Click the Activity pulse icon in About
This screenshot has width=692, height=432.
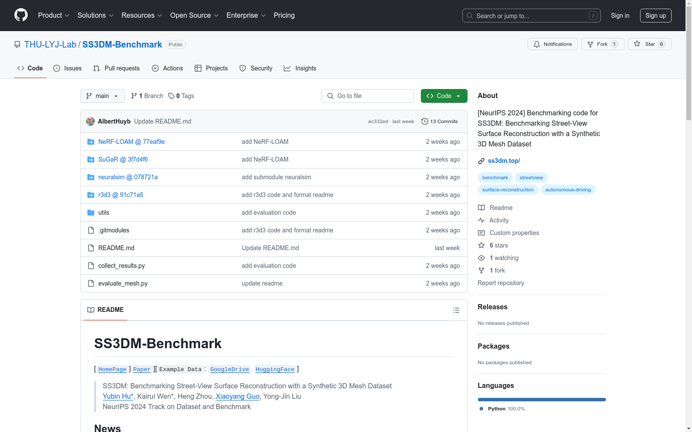(x=481, y=220)
